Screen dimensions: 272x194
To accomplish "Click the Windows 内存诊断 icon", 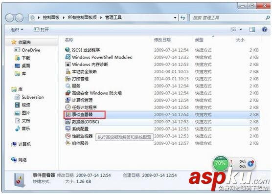I will pos(68,65).
